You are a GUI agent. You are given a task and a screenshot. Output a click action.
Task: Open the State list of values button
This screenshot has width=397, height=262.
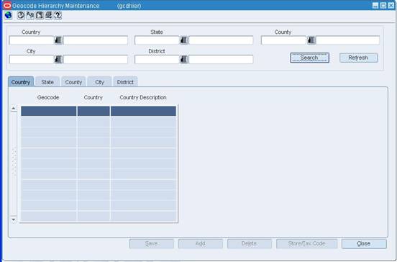[184, 40]
